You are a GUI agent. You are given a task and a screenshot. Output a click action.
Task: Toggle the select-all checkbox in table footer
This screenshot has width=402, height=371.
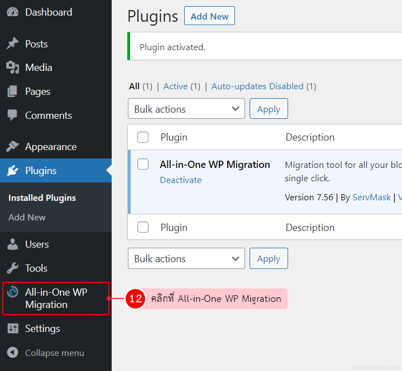point(143,228)
